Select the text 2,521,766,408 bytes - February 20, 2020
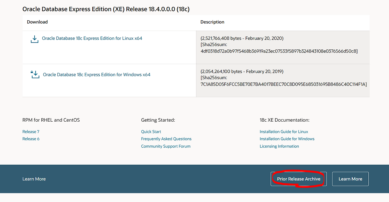This screenshot has width=389, height=202. pyautogui.click(x=242, y=39)
